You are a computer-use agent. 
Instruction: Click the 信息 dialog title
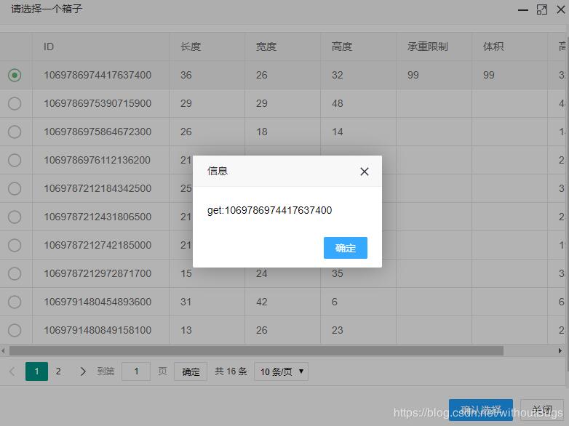coord(218,171)
